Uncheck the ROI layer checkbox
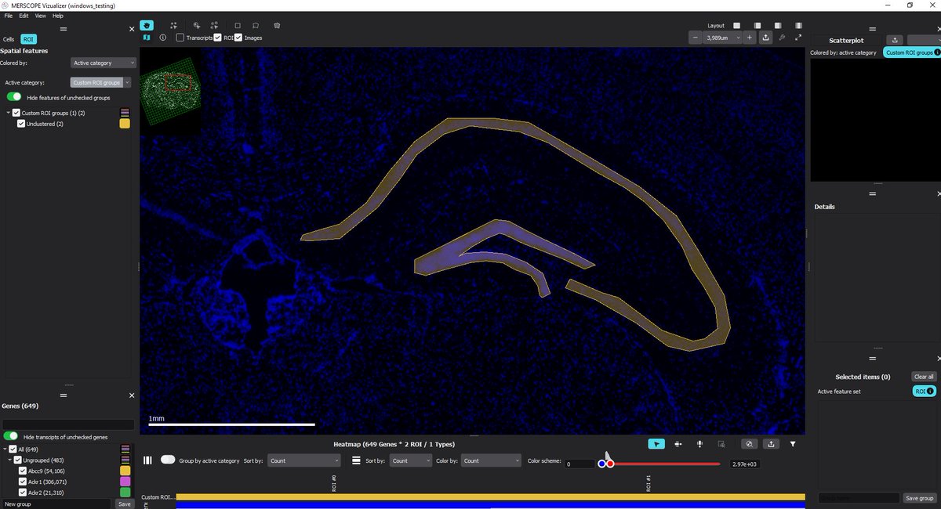941x509 pixels. click(218, 38)
